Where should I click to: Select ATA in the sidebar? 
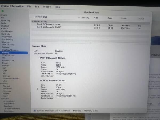[3, 18]
